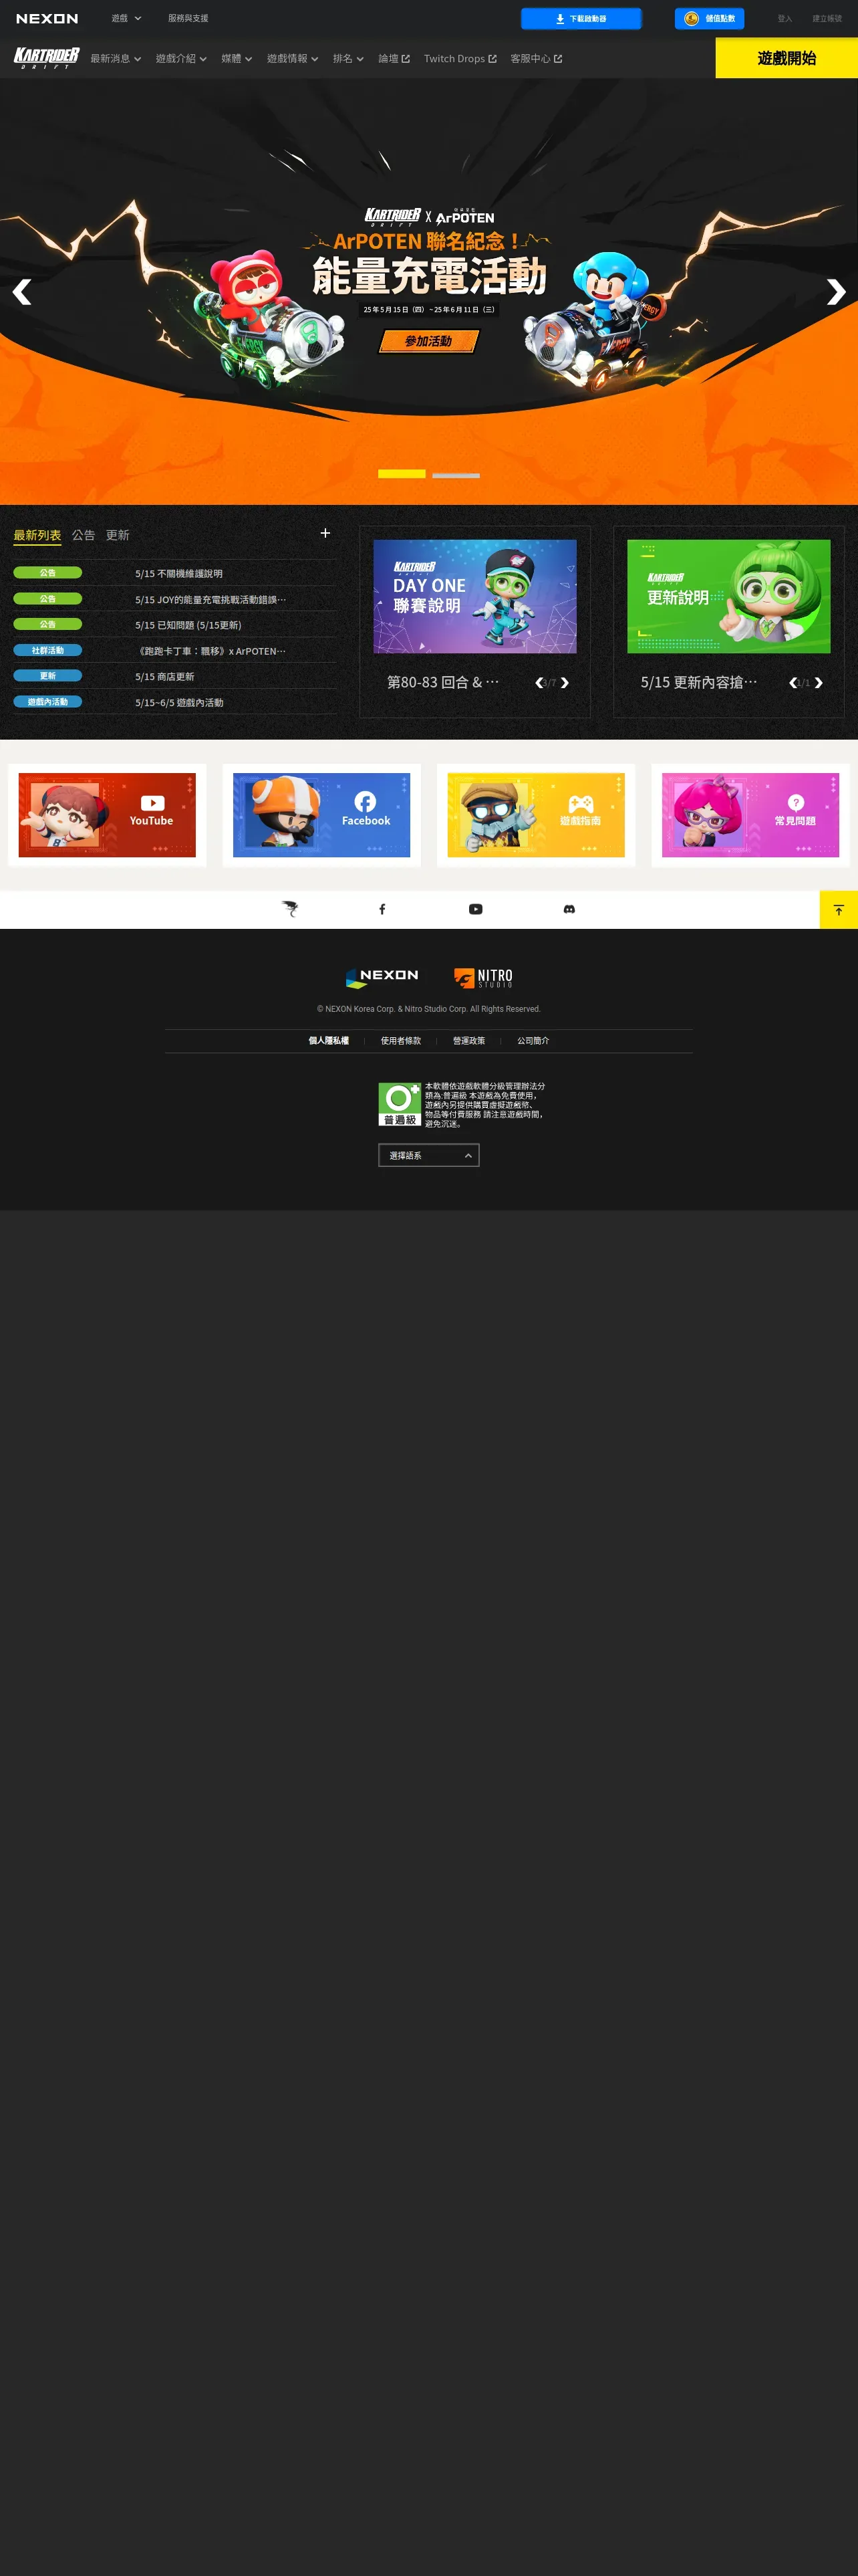Screen dimensions: 858x2576
Task: Open the 個人隱私權 privacy link
Action: click(x=329, y=1041)
